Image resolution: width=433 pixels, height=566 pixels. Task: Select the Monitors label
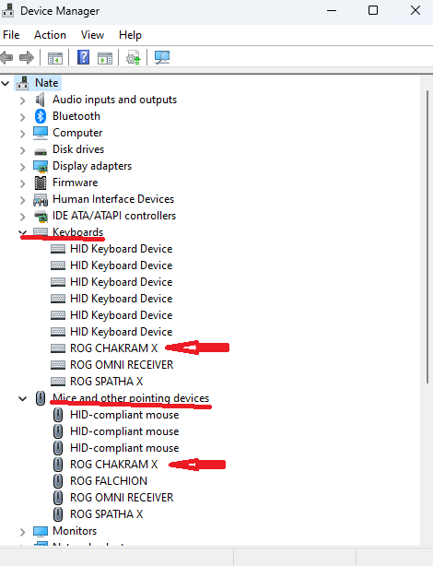pos(75,531)
